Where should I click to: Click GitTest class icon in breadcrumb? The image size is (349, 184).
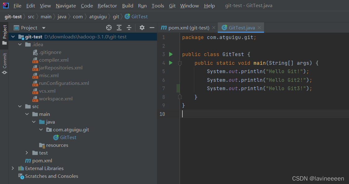pos(127,16)
